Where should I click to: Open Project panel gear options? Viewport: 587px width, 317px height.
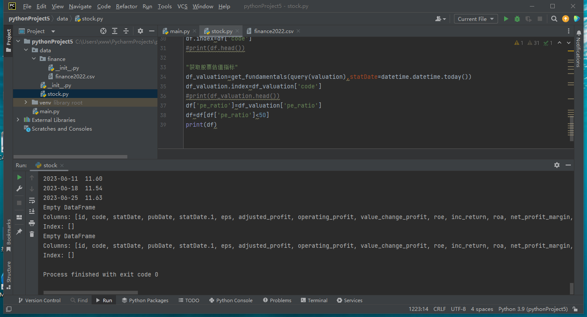tap(140, 31)
